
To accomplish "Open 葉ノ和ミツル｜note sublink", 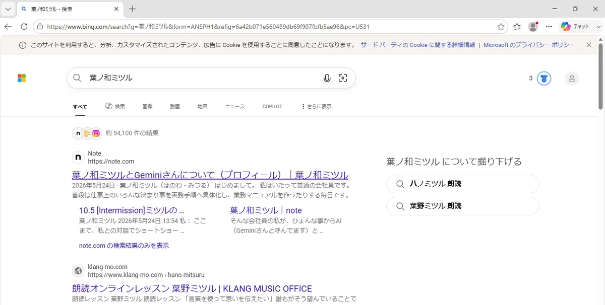I will [266, 210].
